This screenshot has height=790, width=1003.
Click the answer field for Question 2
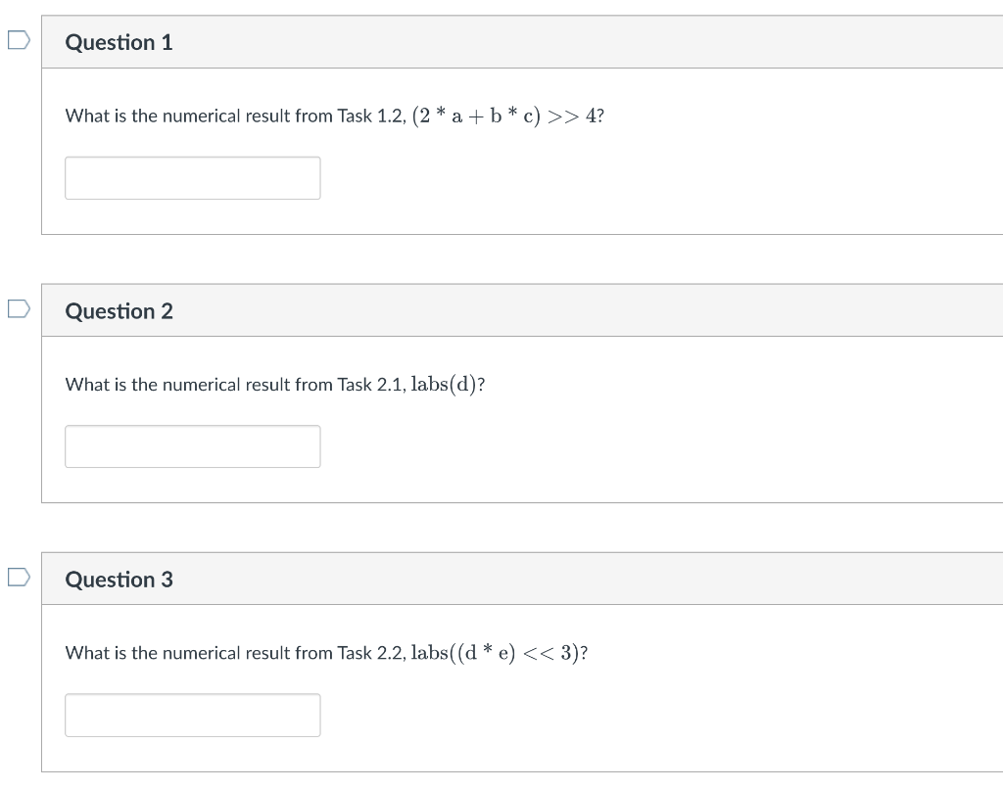192,445
